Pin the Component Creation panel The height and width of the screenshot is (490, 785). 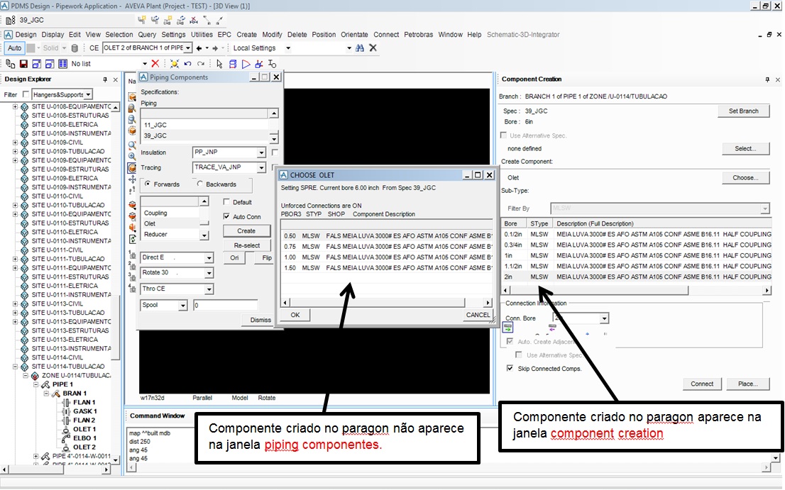[767, 79]
